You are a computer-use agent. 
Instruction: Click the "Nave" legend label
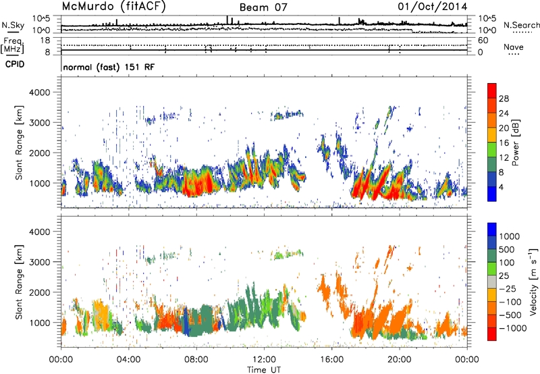pyautogui.click(x=514, y=47)
